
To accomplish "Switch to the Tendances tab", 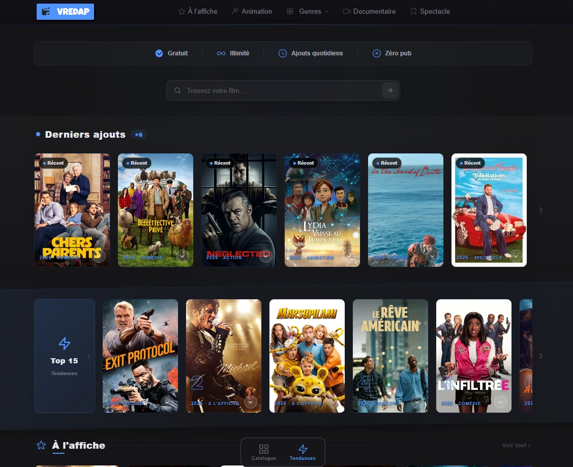I will tap(303, 452).
